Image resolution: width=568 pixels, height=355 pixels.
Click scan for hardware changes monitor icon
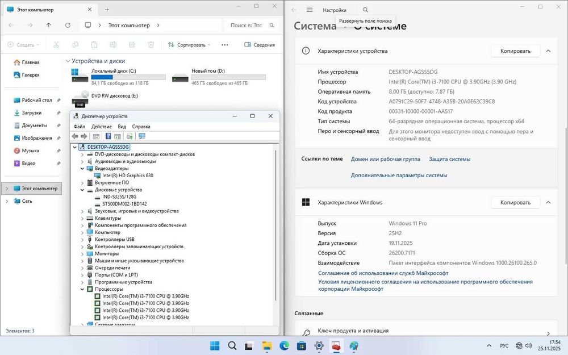pyautogui.click(x=141, y=136)
